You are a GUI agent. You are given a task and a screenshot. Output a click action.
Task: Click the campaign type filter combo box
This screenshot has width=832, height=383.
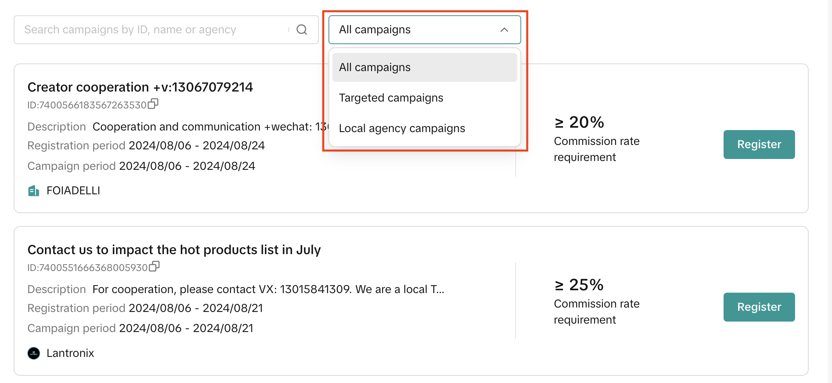[414, 30]
